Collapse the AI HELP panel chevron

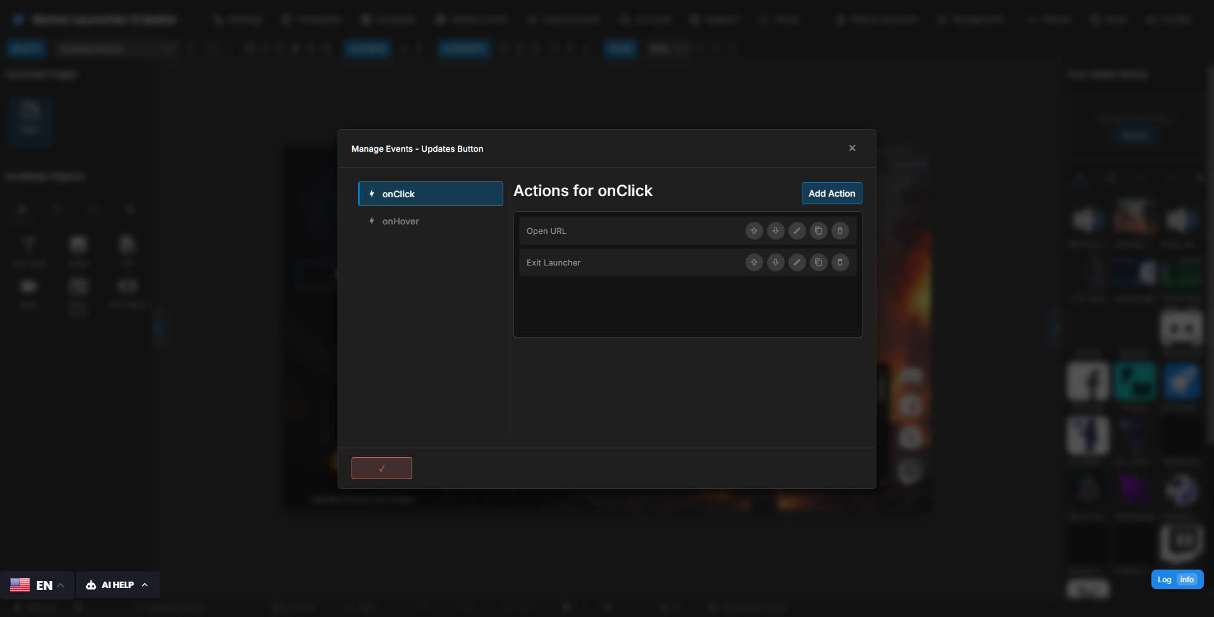coord(145,585)
